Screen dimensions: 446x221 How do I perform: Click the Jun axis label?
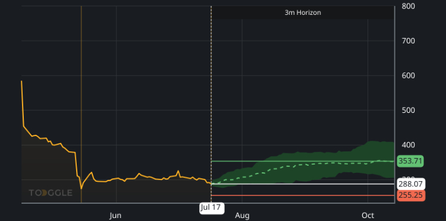click(115, 216)
